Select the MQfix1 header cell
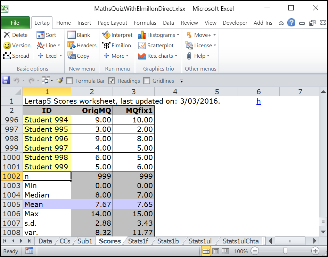The height and width of the screenshot is (257, 328). point(133,110)
